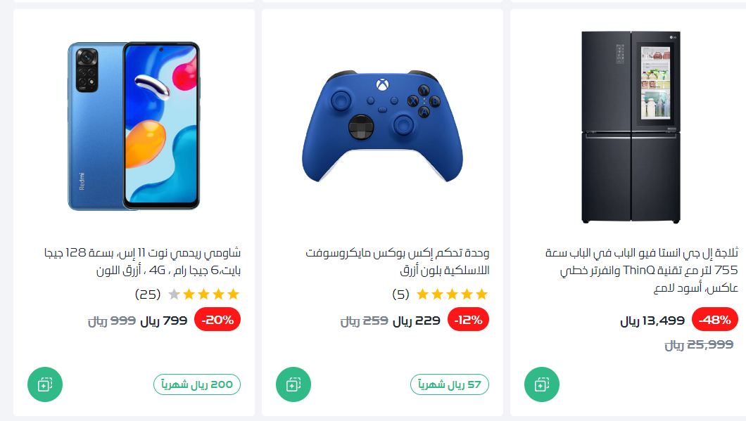Open the black LG refrigerator image
Screen dimensions: 746x421
[x=631, y=127]
